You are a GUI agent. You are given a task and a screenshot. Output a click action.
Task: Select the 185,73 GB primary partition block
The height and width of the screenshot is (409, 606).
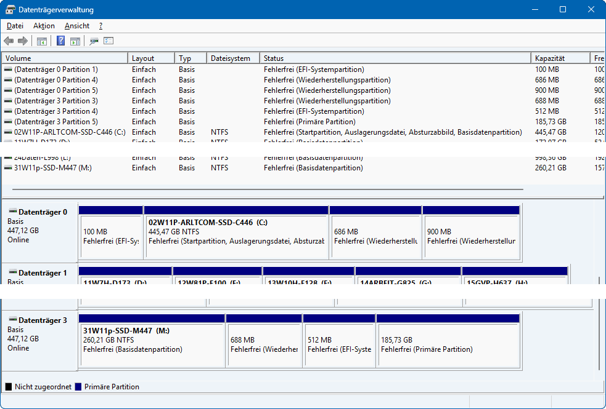tap(448, 344)
